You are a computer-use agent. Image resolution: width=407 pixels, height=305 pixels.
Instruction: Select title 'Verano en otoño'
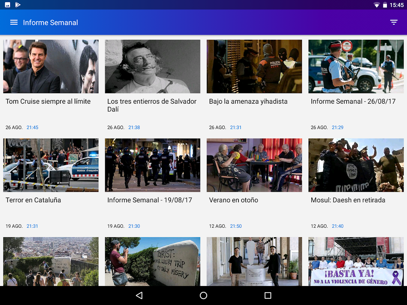(234, 200)
